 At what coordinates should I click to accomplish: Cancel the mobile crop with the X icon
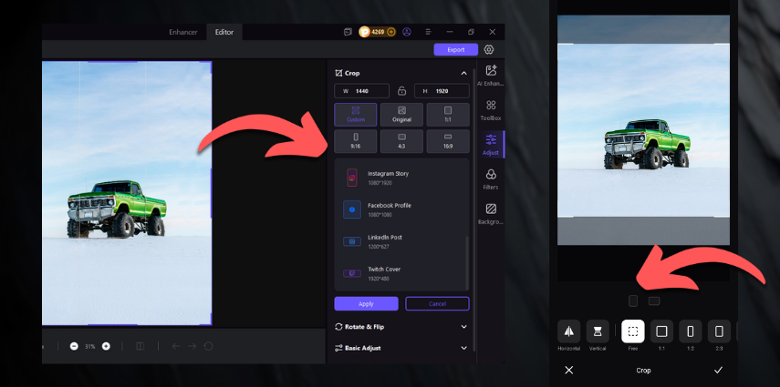(569, 371)
